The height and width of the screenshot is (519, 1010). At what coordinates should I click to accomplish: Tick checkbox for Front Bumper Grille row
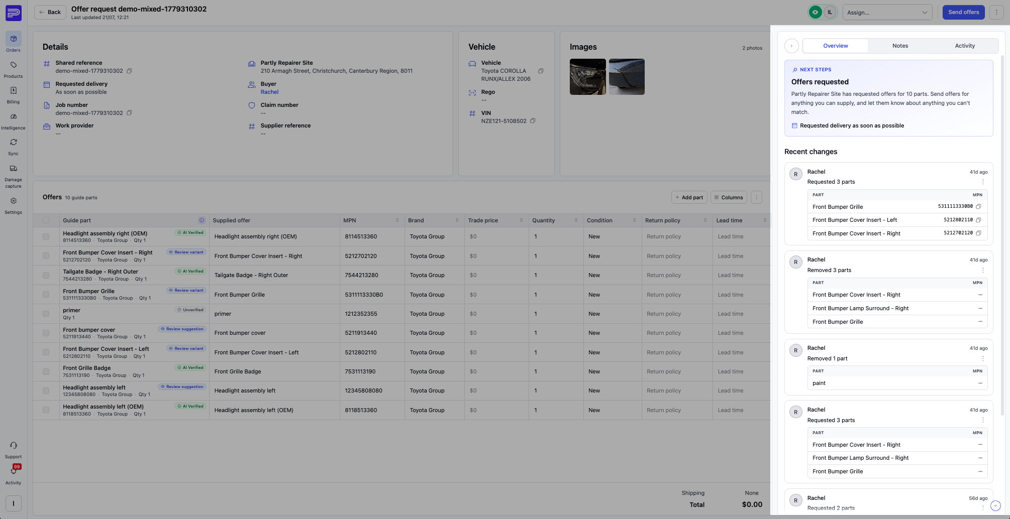point(46,295)
